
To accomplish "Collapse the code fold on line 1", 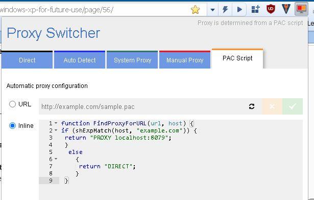I will click(56, 123).
